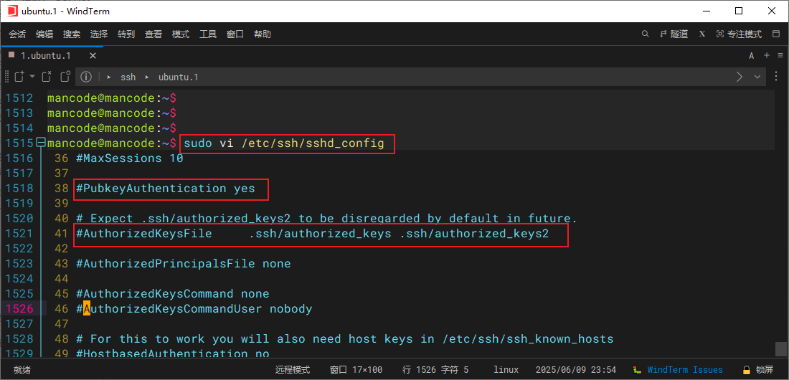The width and height of the screenshot is (789, 380).
Task: Expand the ssh breadcrumb arrow
Action: [x=110, y=77]
